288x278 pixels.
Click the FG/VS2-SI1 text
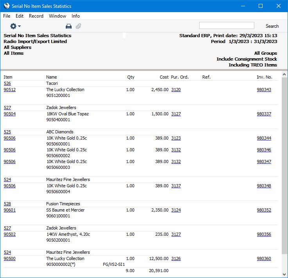tap(114, 264)
